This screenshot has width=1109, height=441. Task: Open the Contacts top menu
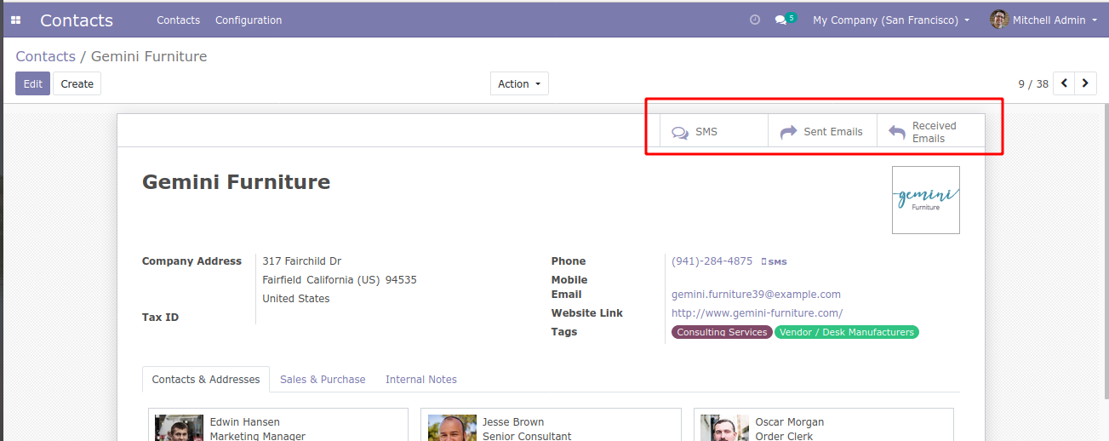(178, 20)
